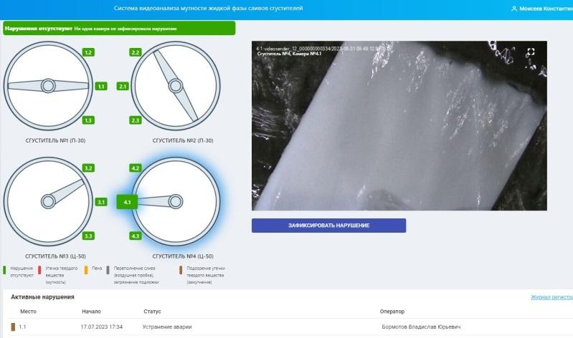Open the highlighted camera 4.1 badge
573x338 pixels.
pyautogui.click(x=126, y=203)
